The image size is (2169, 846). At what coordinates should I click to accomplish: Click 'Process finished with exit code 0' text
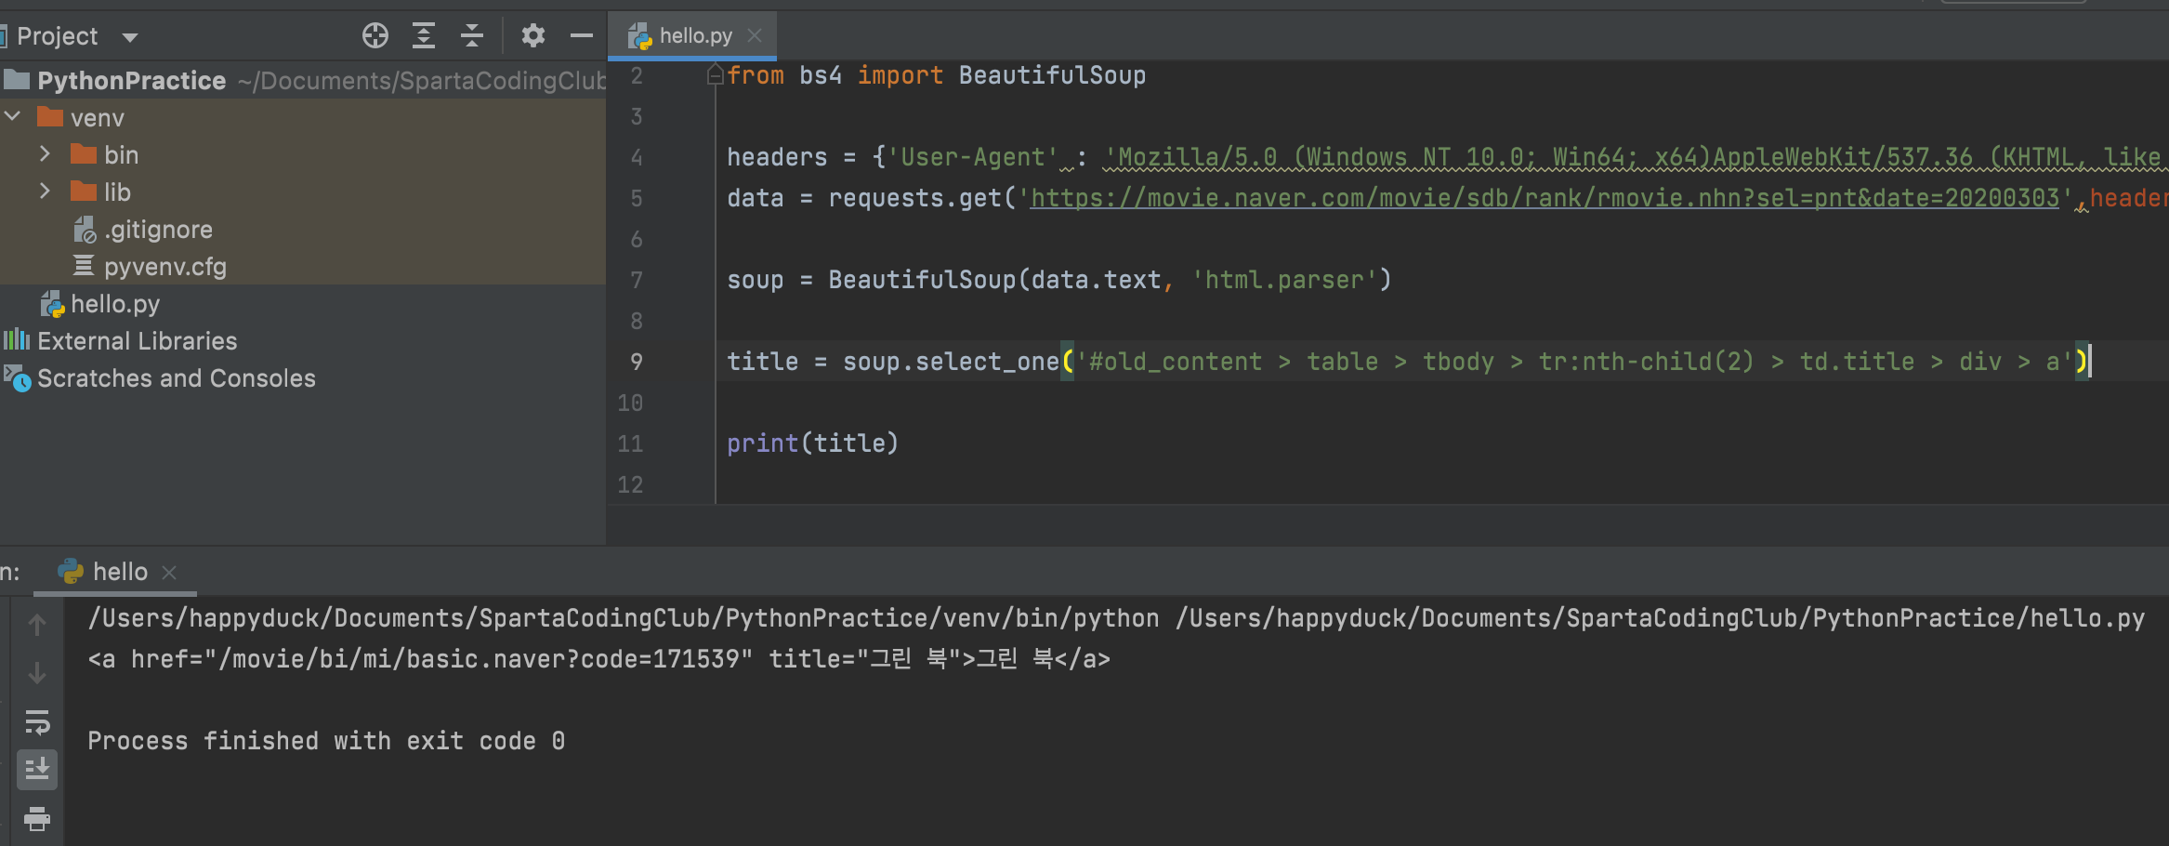click(326, 741)
